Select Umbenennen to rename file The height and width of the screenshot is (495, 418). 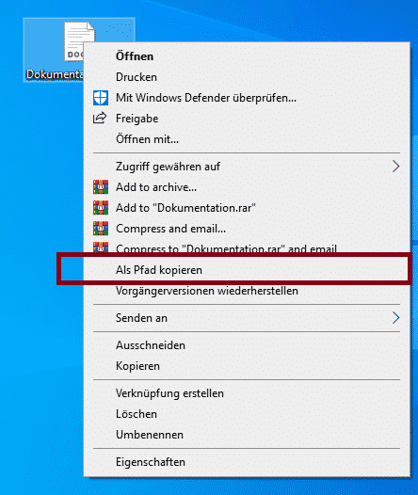(x=150, y=435)
